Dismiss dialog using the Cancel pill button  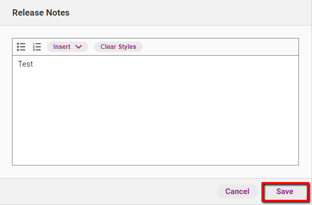tap(237, 191)
